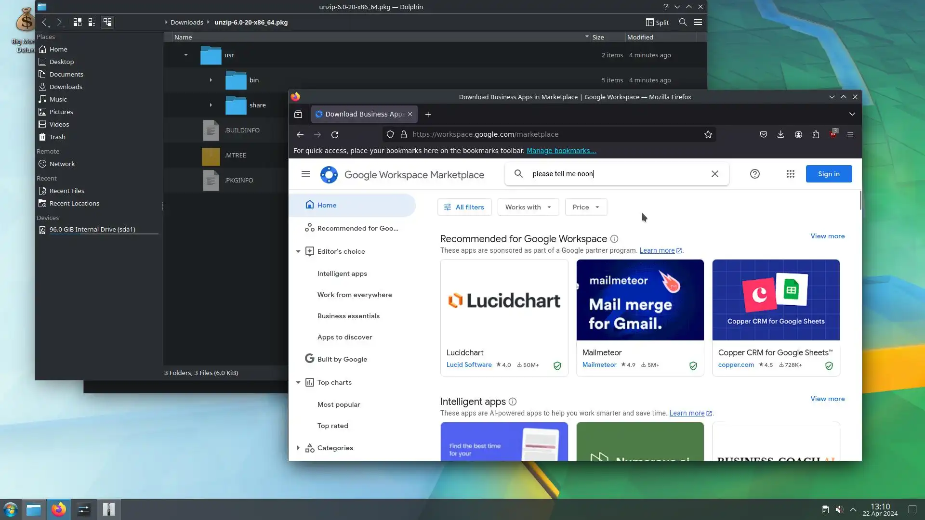925x520 pixels.
Task: Open Dolphin search icon
Action: coord(683,22)
